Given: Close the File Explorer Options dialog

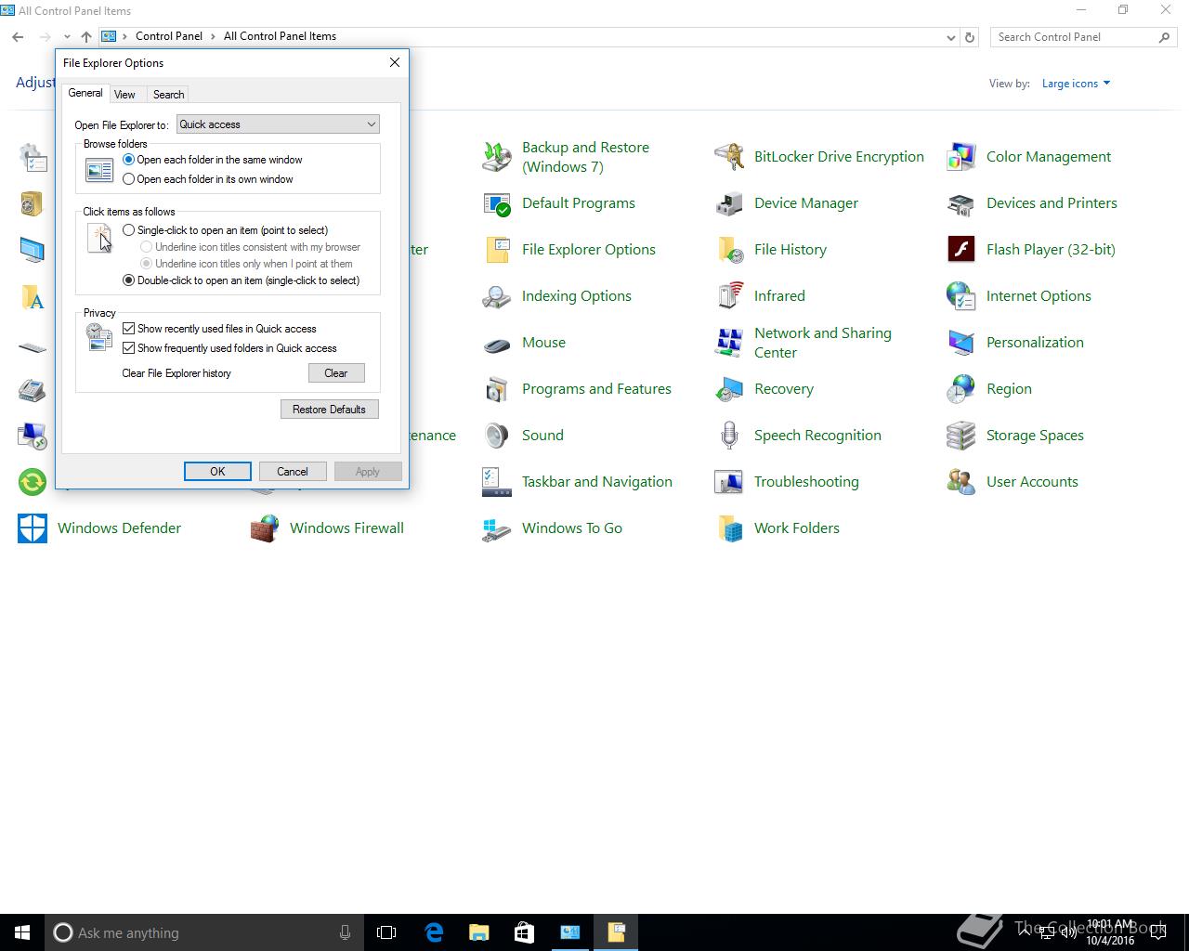Looking at the screenshot, I should 395,62.
